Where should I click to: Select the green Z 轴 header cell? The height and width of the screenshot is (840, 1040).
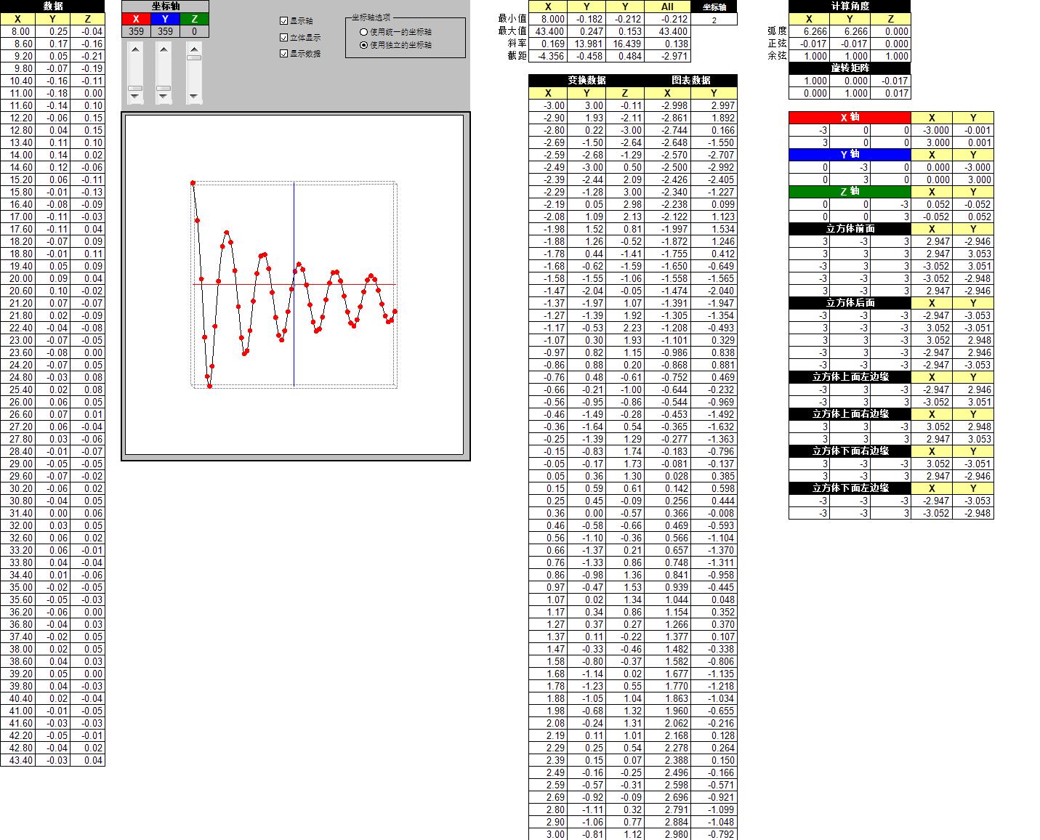[850, 192]
